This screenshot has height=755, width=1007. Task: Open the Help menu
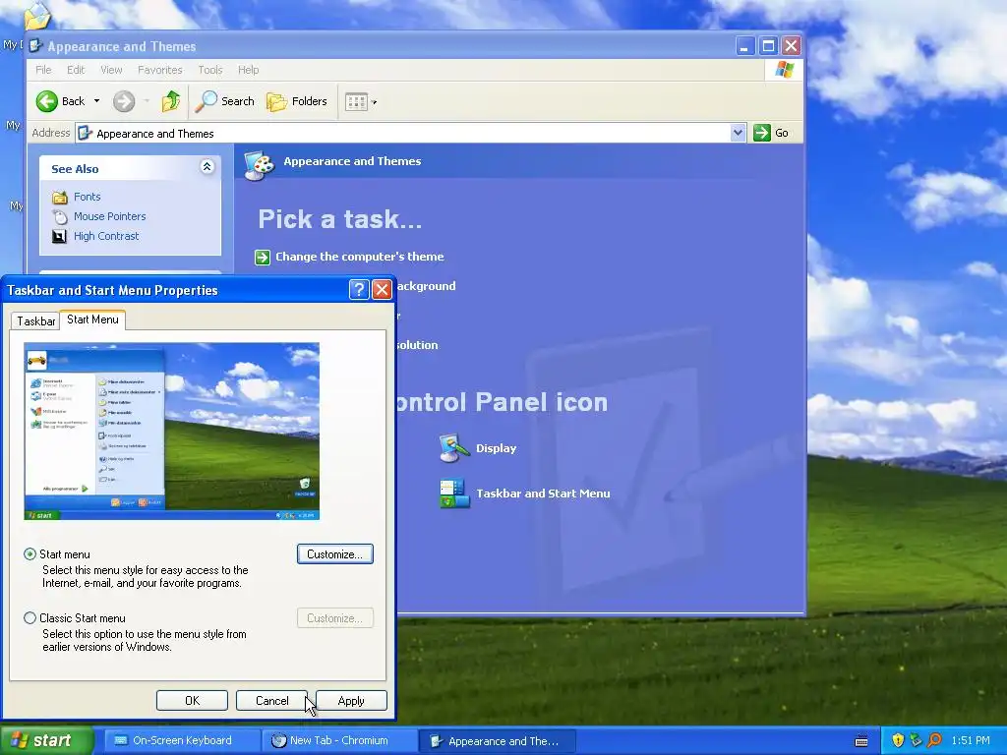click(x=249, y=70)
